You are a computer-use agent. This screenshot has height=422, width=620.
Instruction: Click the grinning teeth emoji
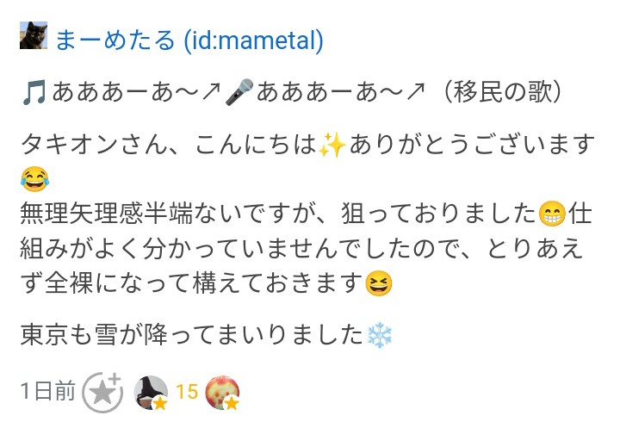click(552, 214)
